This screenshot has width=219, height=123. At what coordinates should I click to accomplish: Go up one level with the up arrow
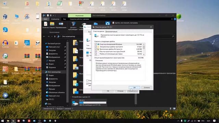[55, 37]
